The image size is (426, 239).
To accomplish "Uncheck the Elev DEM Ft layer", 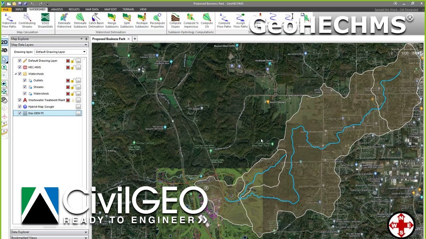I will tap(20, 113).
